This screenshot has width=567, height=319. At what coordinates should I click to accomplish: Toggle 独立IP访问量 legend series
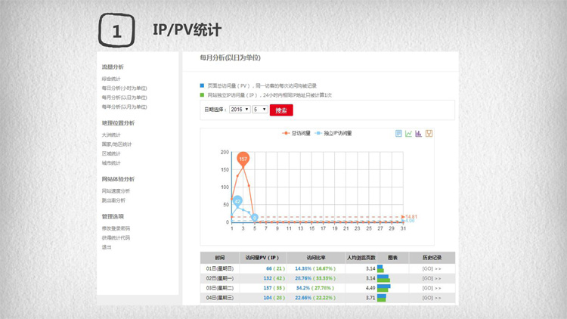pyautogui.click(x=333, y=133)
